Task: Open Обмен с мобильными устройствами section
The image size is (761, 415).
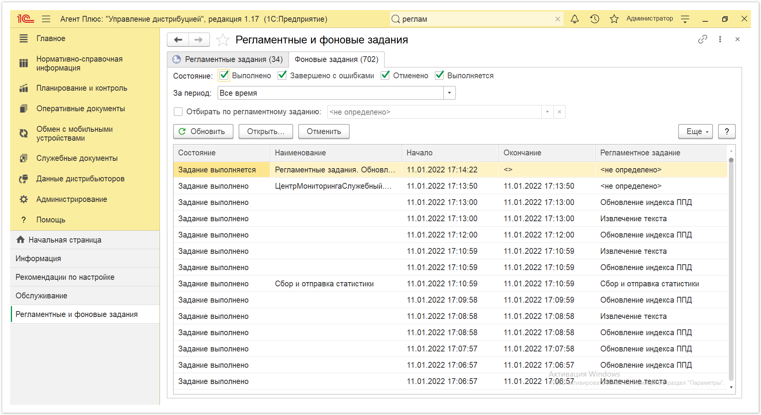Action: tap(74, 133)
